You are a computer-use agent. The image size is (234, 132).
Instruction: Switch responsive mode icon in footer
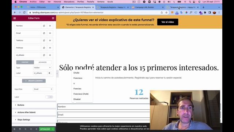31,129
